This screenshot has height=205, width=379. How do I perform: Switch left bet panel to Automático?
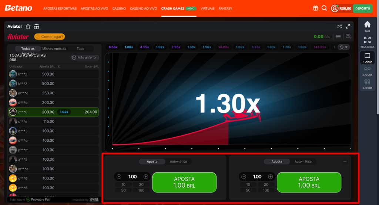point(178,161)
